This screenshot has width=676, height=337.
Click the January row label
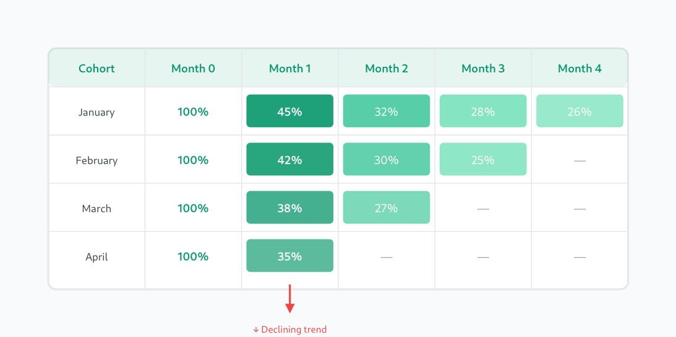[x=96, y=112]
